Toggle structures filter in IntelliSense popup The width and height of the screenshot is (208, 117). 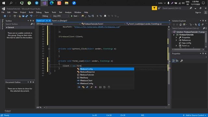click(x=87, y=87)
